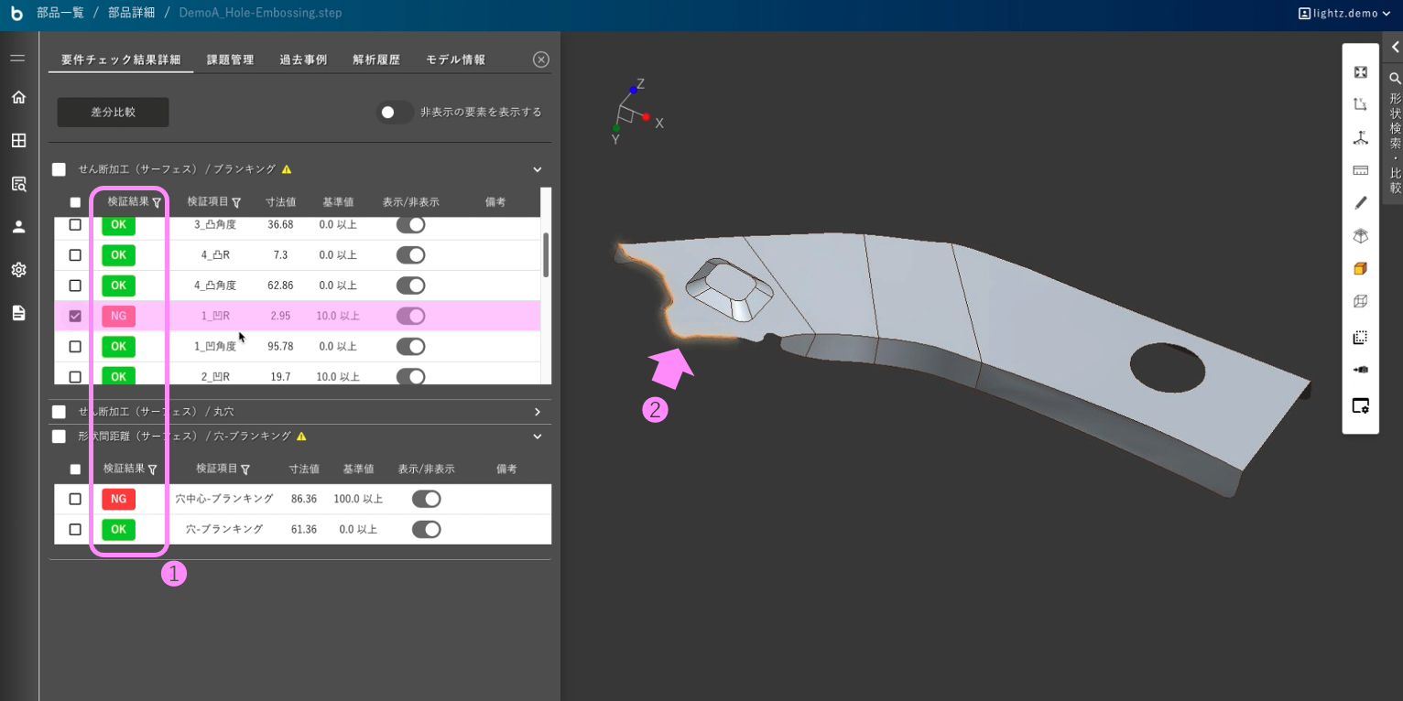Click the fit-to-view icon in viewer toolbar

coord(1361,72)
